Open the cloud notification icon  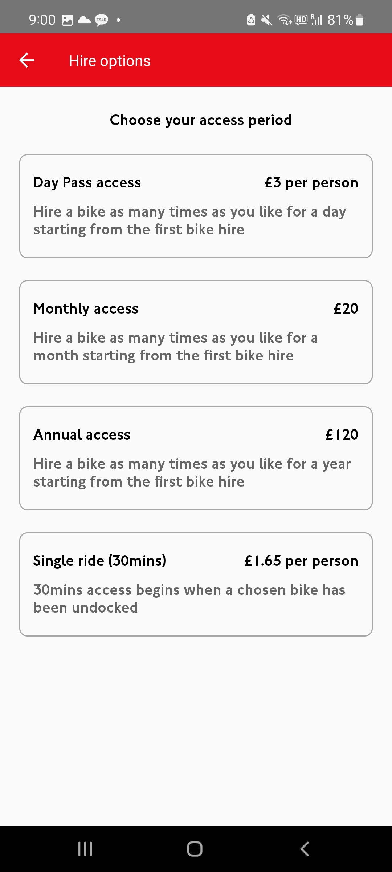pos(84,20)
